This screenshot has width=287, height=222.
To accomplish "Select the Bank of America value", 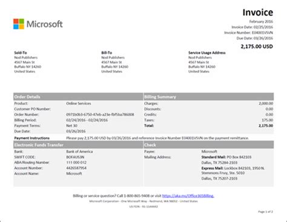I will click(x=79, y=152).
